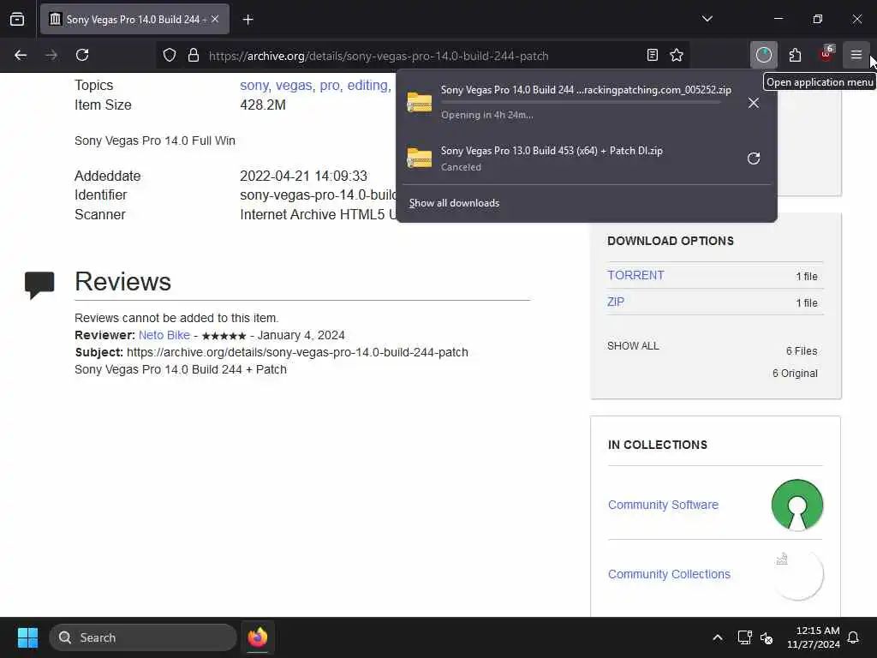Click the Vegas Pro 14.0 zip file icon

point(420,103)
